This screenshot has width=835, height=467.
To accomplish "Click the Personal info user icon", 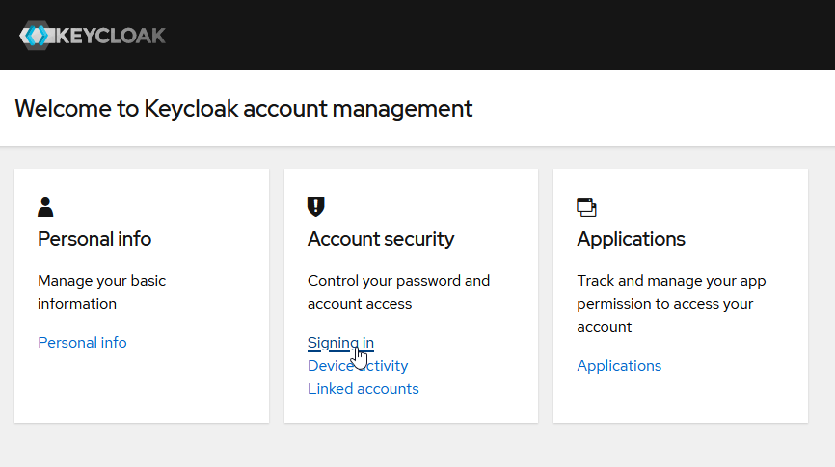I will coord(45,207).
